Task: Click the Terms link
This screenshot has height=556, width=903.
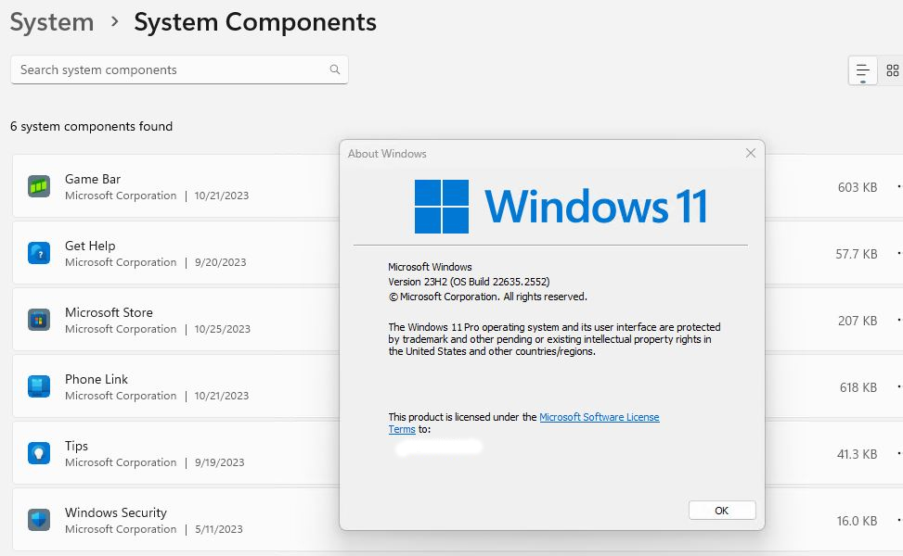Action: click(x=402, y=429)
